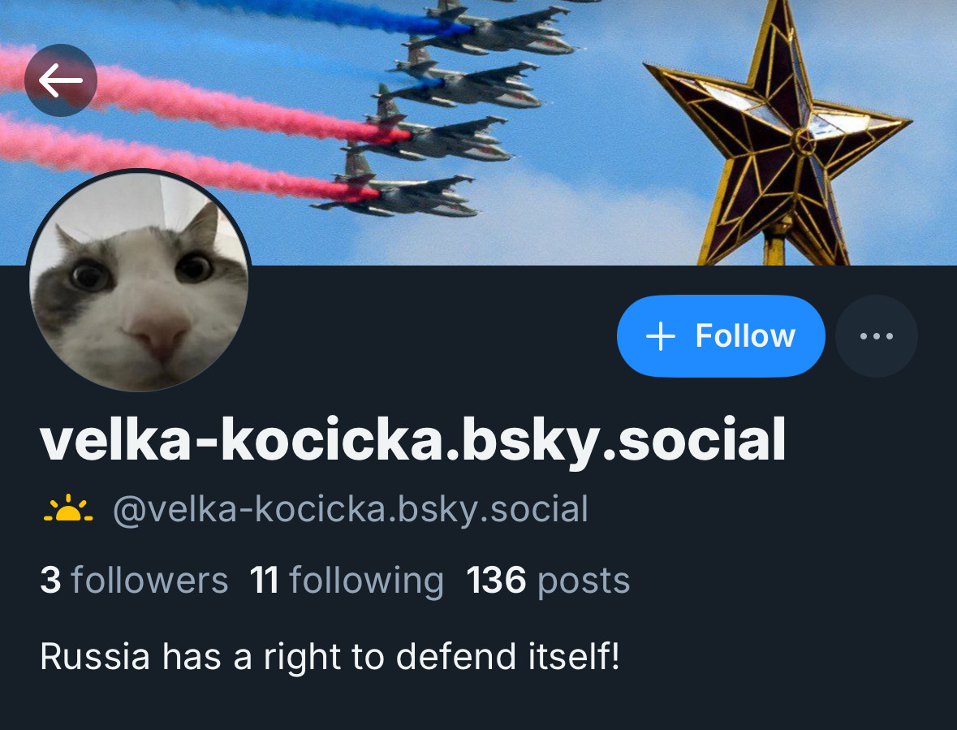Click the @velka-kocicka.bsky.social handle
Viewport: 957px width, 730px height.
click(351, 510)
